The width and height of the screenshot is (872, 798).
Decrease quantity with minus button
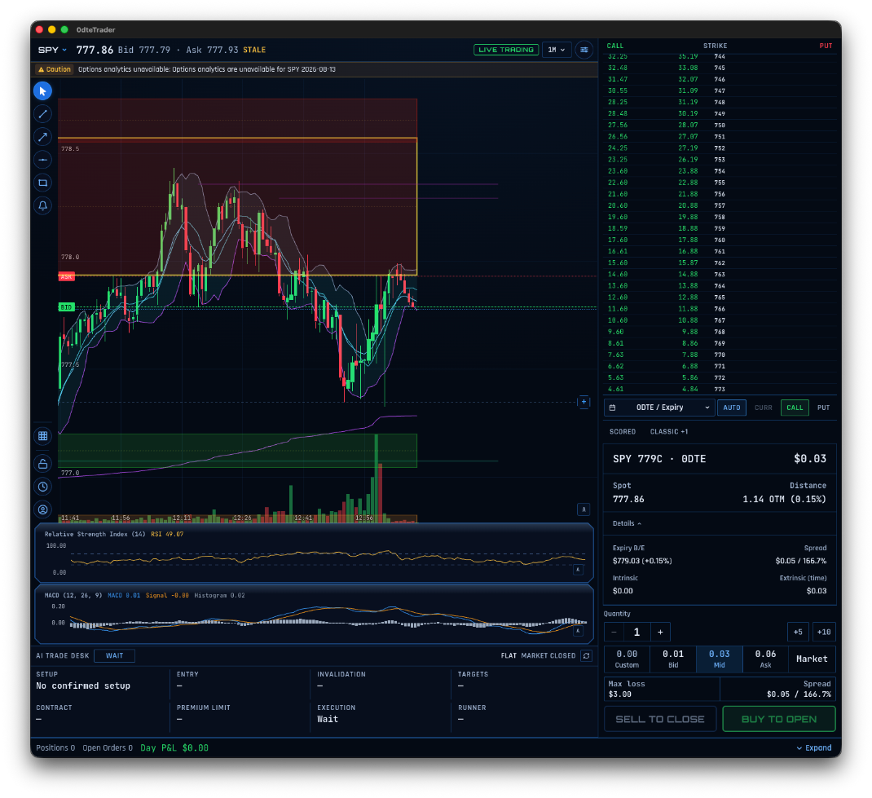(614, 633)
